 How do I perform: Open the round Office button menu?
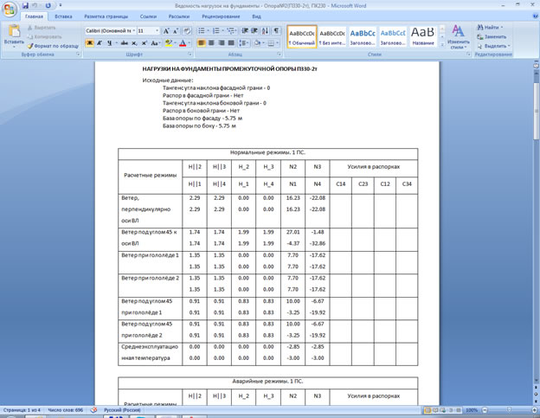[10, 9]
